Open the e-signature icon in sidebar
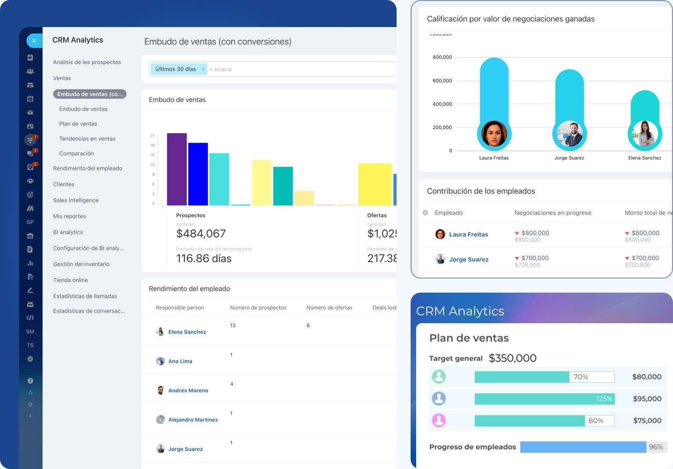The image size is (673, 469). [x=30, y=290]
